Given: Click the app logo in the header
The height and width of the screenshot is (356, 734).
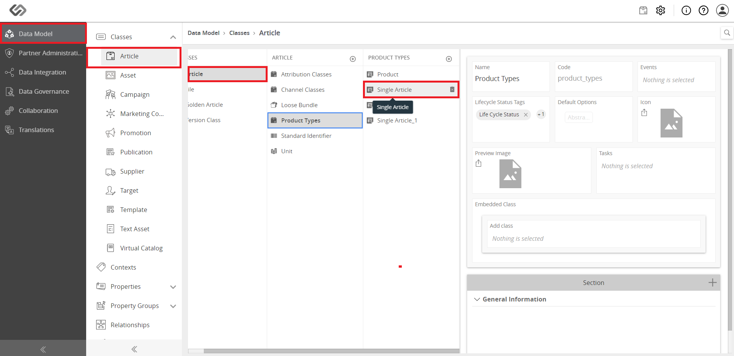Looking at the screenshot, I should (18, 10).
